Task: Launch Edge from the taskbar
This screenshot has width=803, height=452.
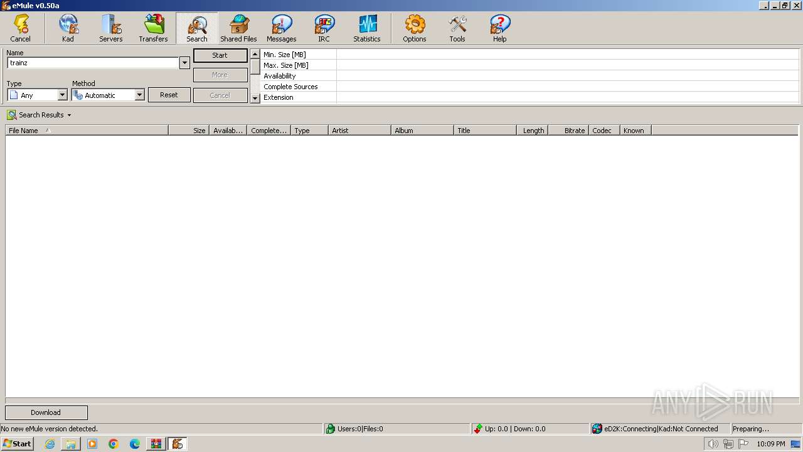Action: click(135, 444)
